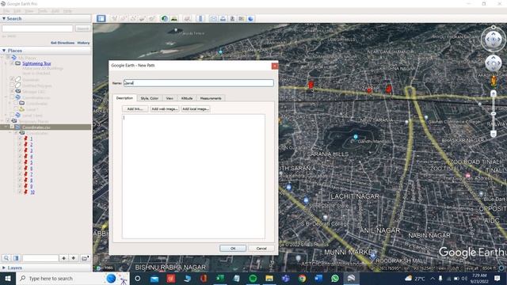
Task: Toggle checkbox for placemark 7
Action: [20, 174]
